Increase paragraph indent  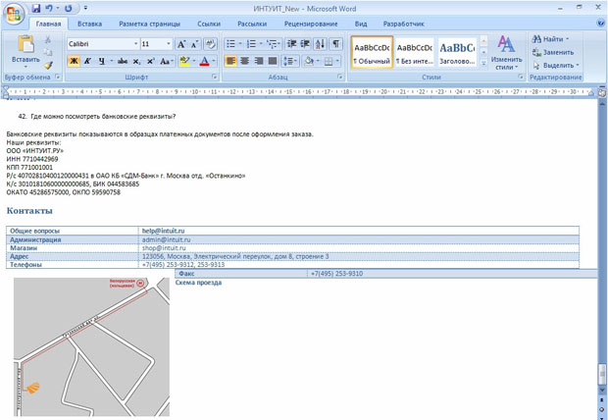(x=305, y=44)
